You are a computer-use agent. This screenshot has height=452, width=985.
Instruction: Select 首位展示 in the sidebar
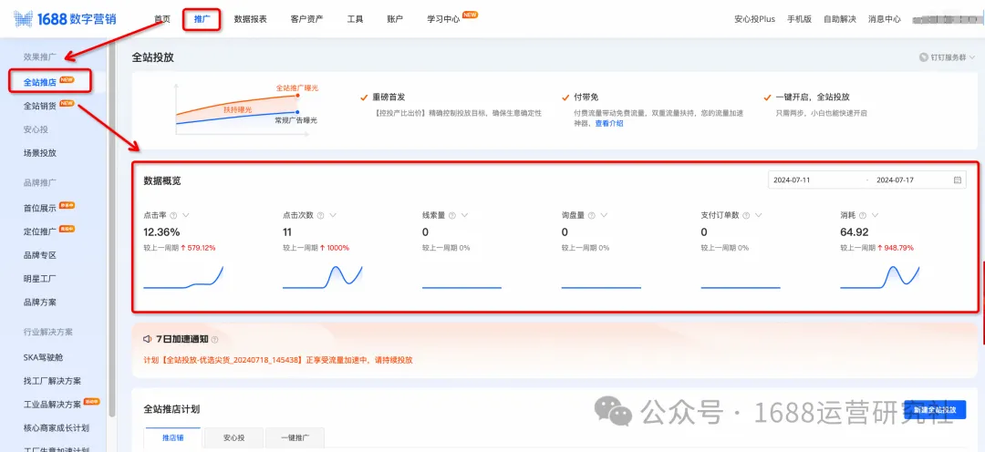point(40,208)
